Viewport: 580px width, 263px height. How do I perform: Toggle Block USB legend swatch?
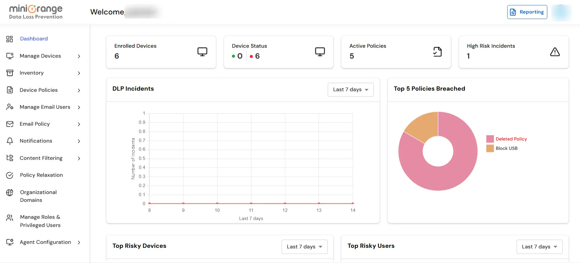[x=490, y=148]
